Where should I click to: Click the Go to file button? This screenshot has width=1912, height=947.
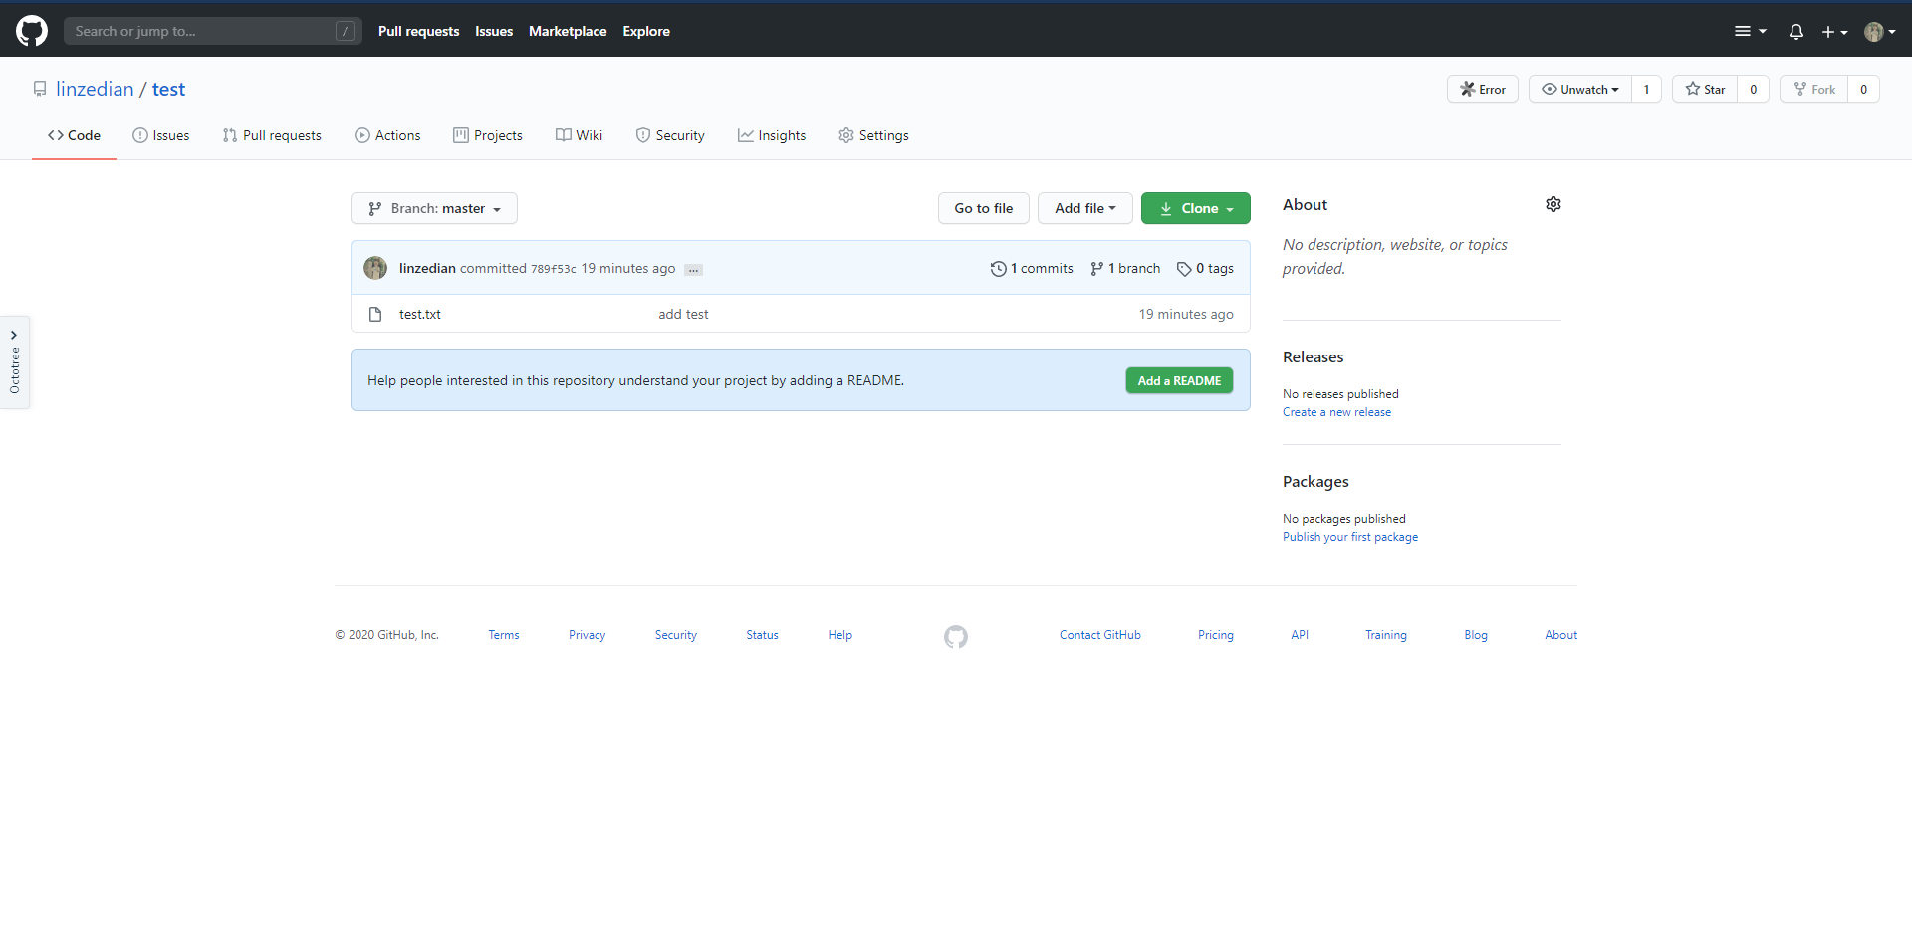pos(984,208)
